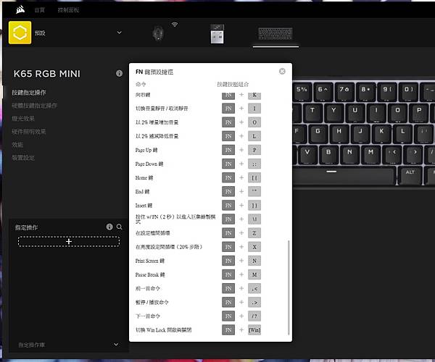
Task: Open the 首頁 home tab
Action: [39, 10]
